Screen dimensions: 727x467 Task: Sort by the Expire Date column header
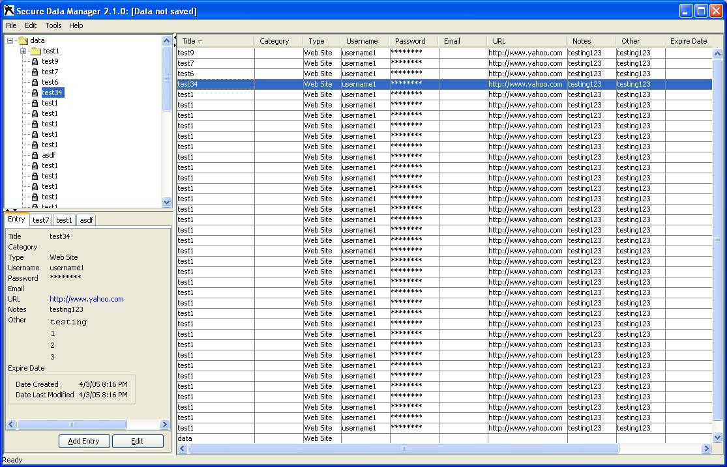tap(689, 41)
